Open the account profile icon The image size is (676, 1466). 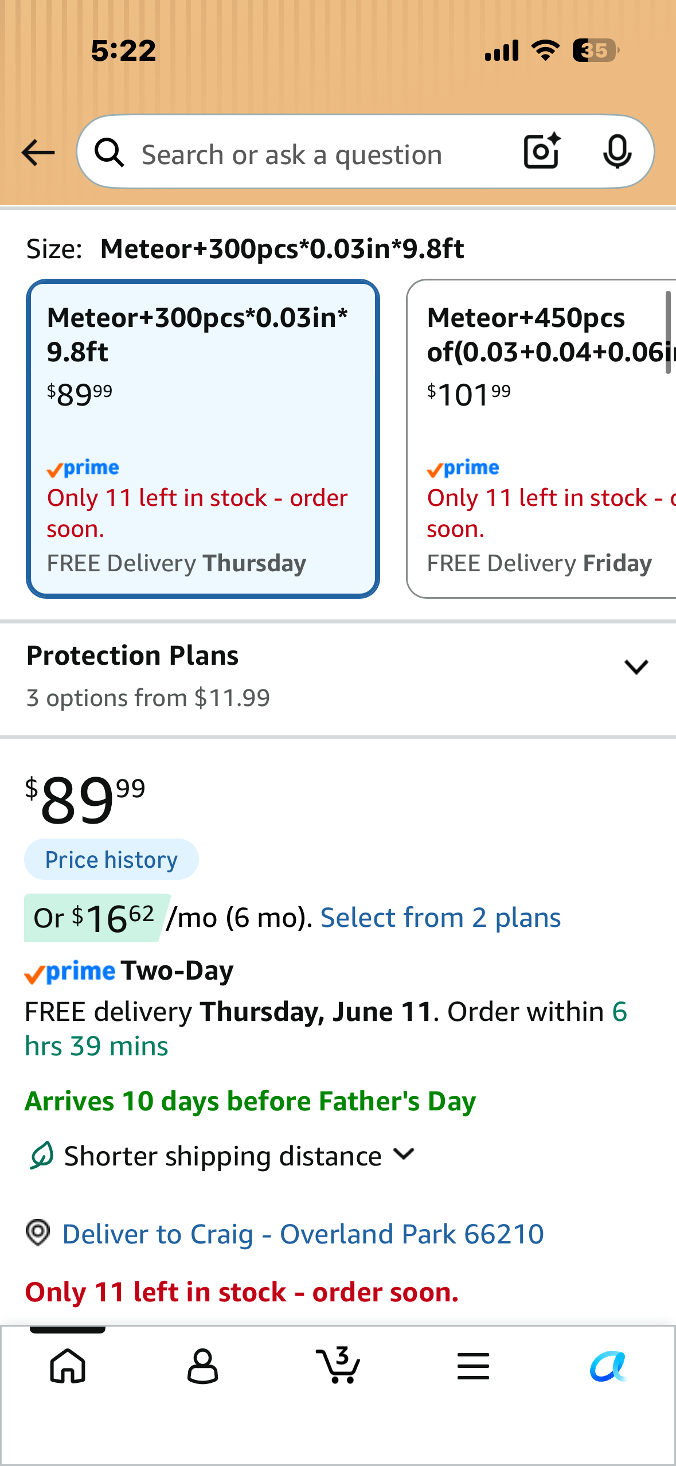pyautogui.click(x=203, y=1366)
